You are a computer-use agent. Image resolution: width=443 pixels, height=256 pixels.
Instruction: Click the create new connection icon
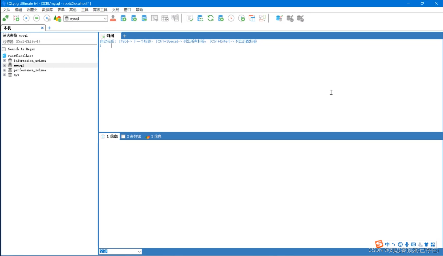coord(5,18)
